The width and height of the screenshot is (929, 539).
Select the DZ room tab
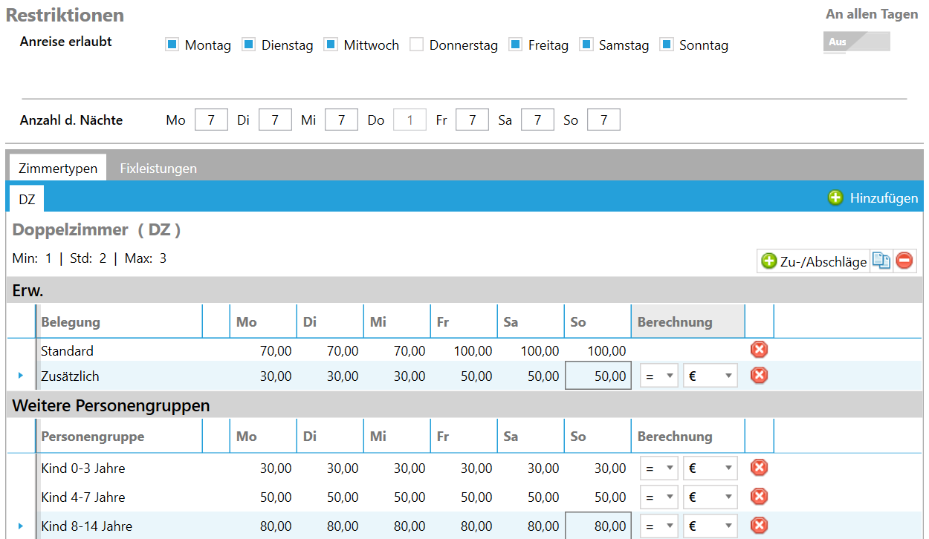click(27, 198)
